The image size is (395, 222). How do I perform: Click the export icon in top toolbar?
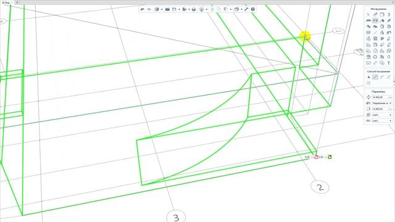click(185, 9)
